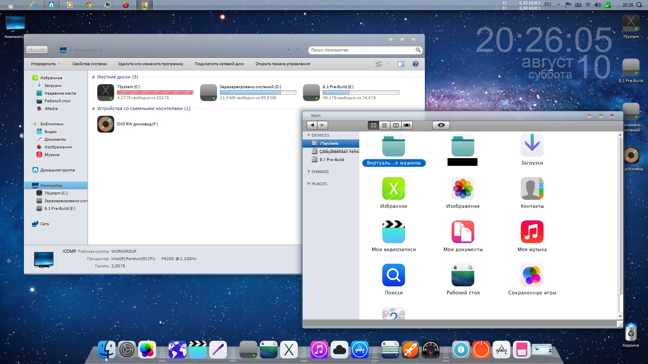Open the Поиски magnifier icon
Screen dimensions: 648x364
(x=393, y=275)
